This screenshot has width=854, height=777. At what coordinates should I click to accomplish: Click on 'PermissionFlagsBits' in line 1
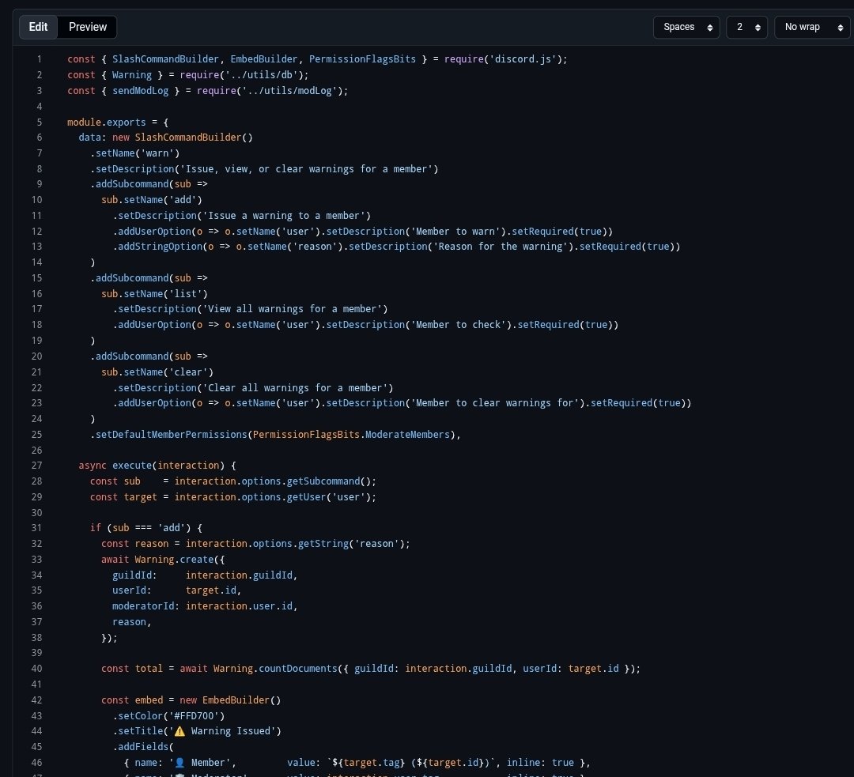[x=362, y=58]
